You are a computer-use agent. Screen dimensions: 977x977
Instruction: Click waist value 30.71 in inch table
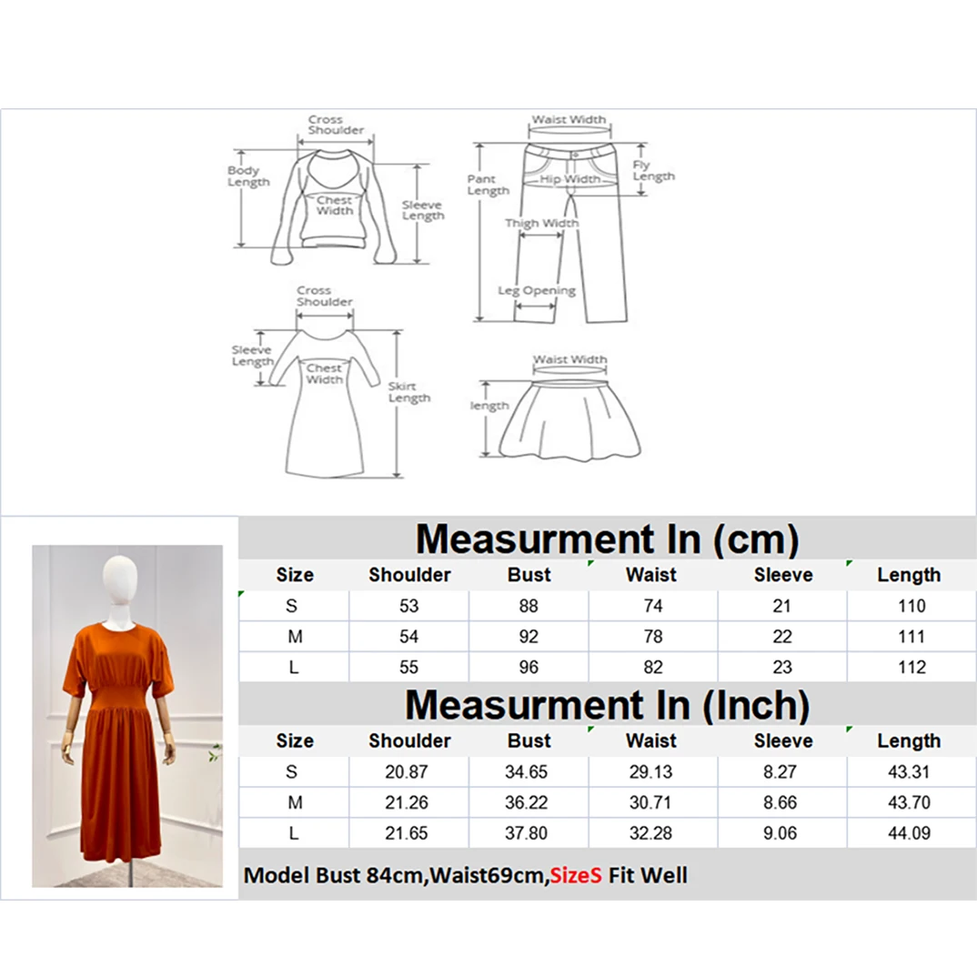(x=650, y=802)
